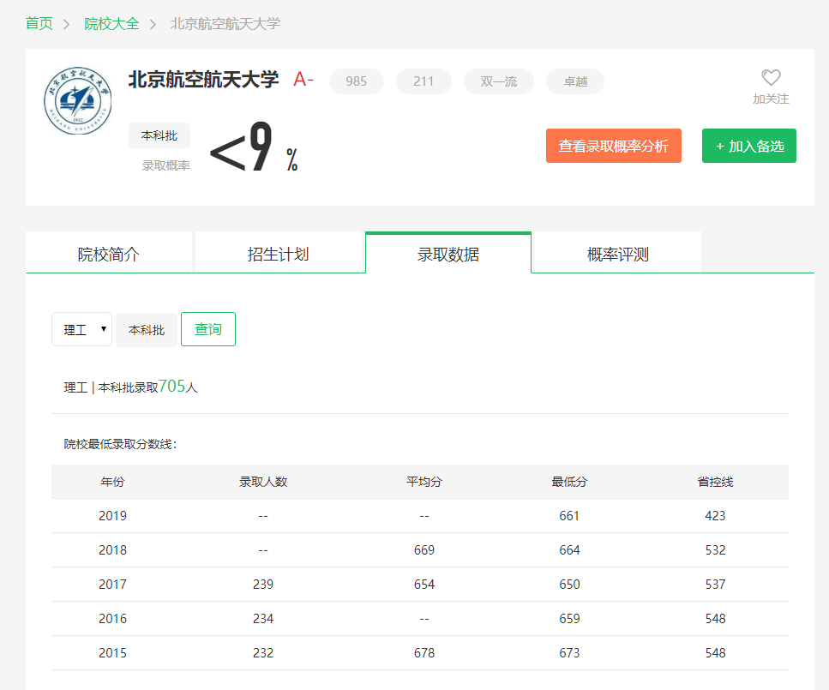Click 2017 minimum score 650
This screenshot has height=690, width=829.
[569, 585]
